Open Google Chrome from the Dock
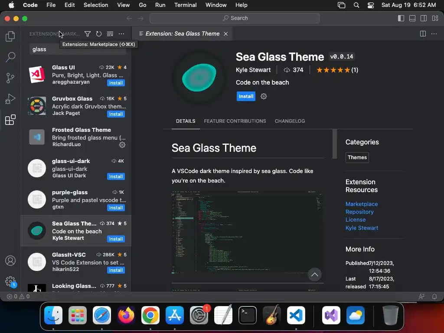This screenshot has width=444, height=333. tap(150, 315)
